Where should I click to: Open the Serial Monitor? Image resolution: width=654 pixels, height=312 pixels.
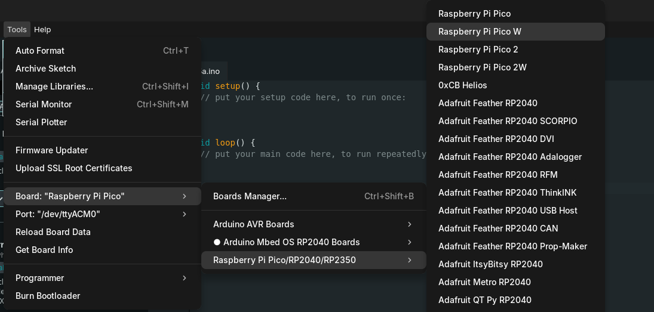pos(102,104)
